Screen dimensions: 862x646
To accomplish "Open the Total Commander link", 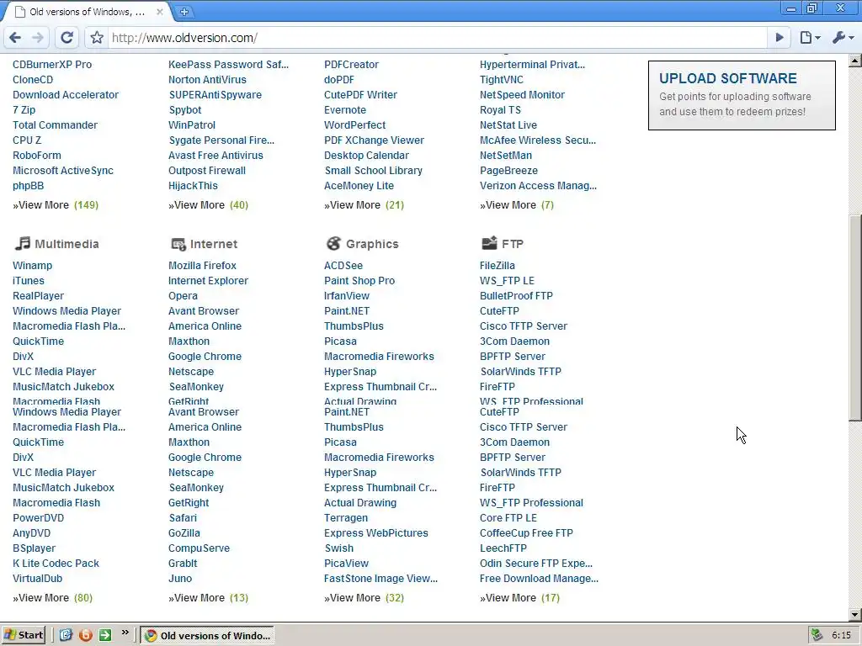I will pyautogui.click(x=55, y=124).
